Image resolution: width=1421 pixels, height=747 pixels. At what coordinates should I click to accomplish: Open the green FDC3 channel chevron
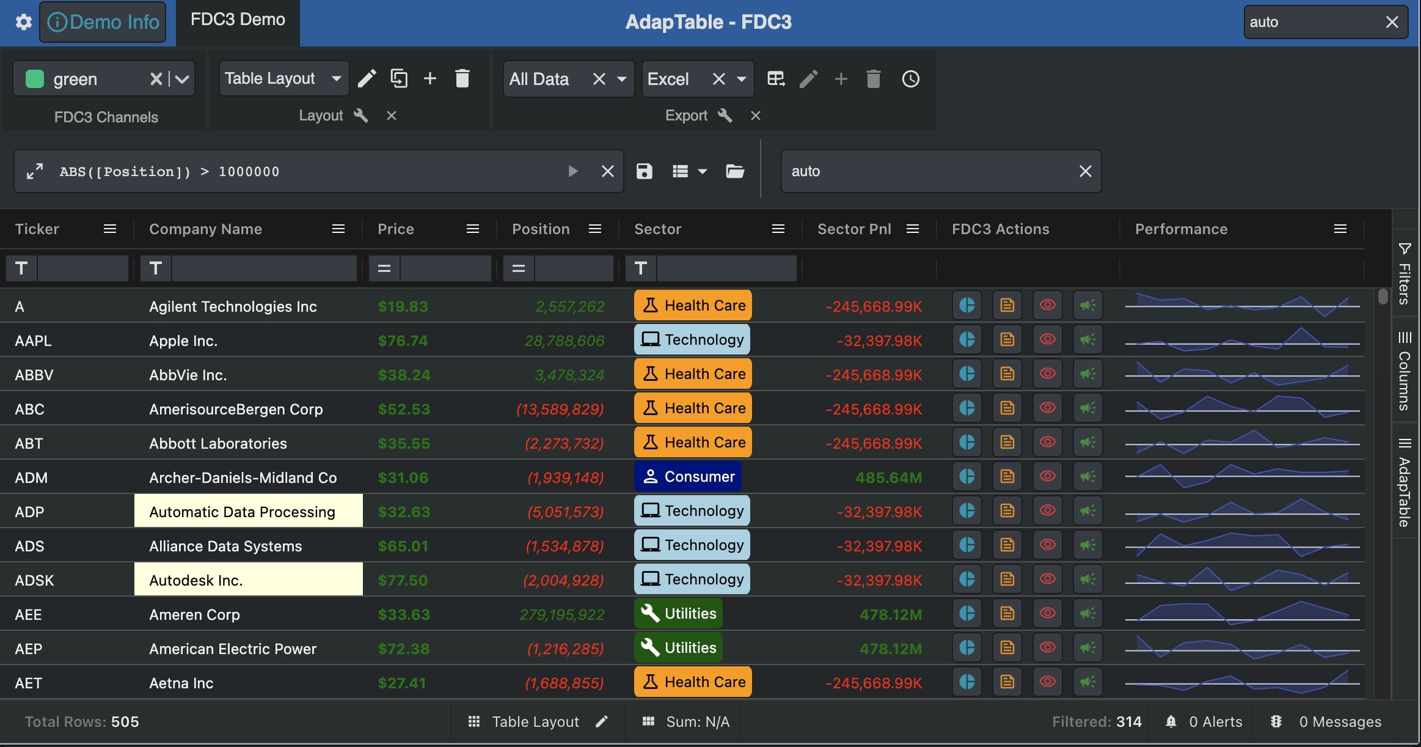point(182,79)
